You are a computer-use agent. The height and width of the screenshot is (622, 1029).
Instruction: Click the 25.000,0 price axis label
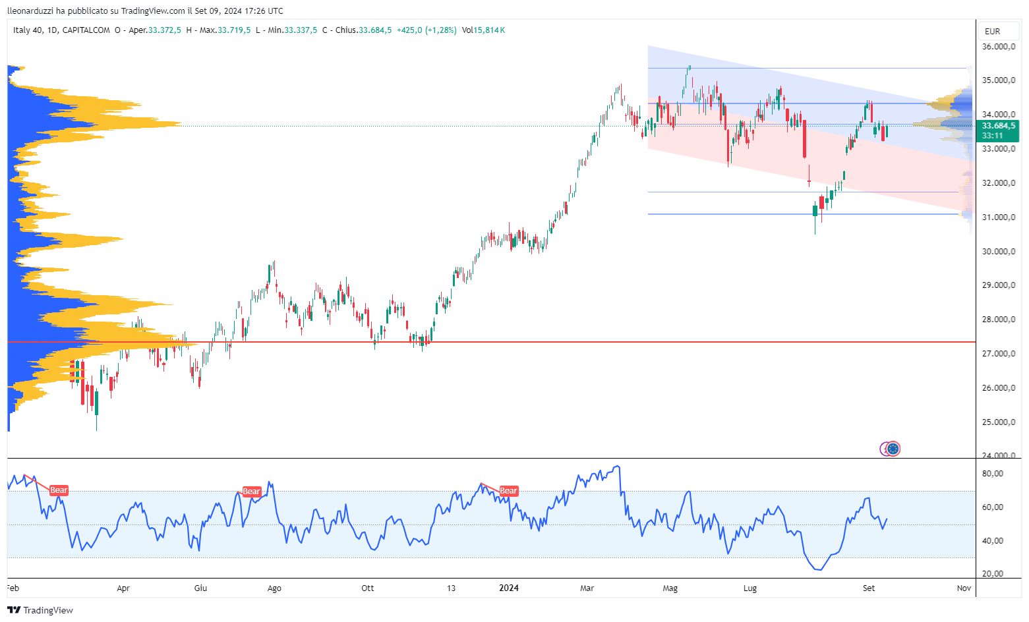pyautogui.click(x=998, y=422)
